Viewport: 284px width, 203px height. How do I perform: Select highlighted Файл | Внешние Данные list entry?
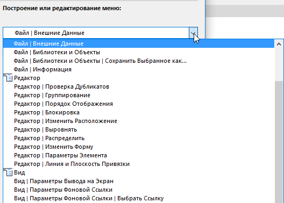coord(139,44)
